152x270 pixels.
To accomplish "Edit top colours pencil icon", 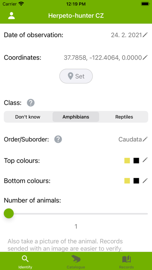I will (145, 161).
